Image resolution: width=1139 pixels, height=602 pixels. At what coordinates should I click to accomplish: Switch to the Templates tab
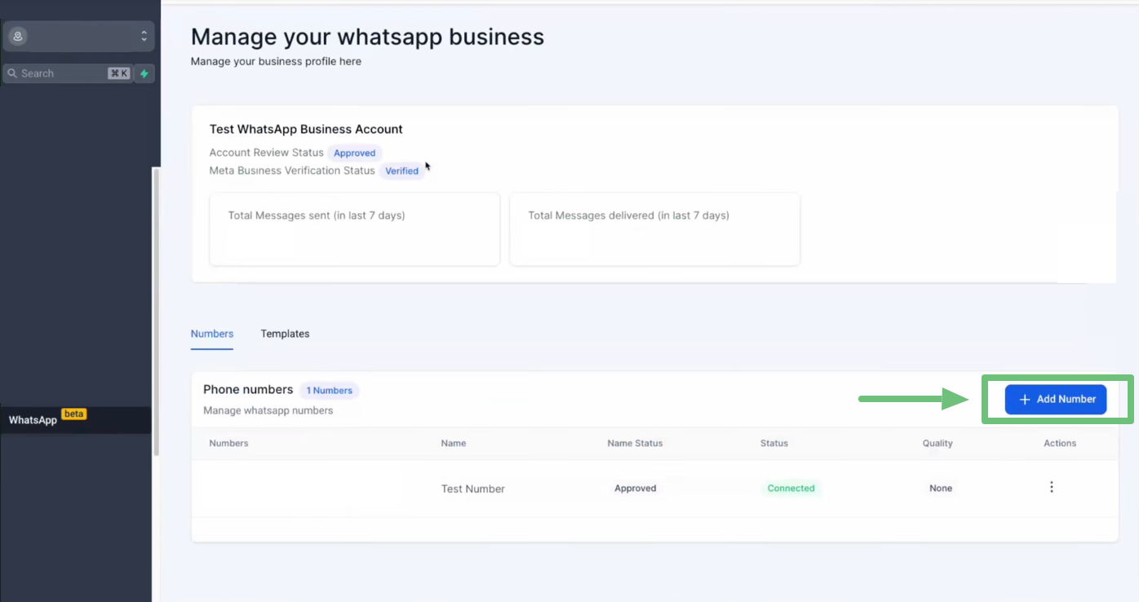285,334
